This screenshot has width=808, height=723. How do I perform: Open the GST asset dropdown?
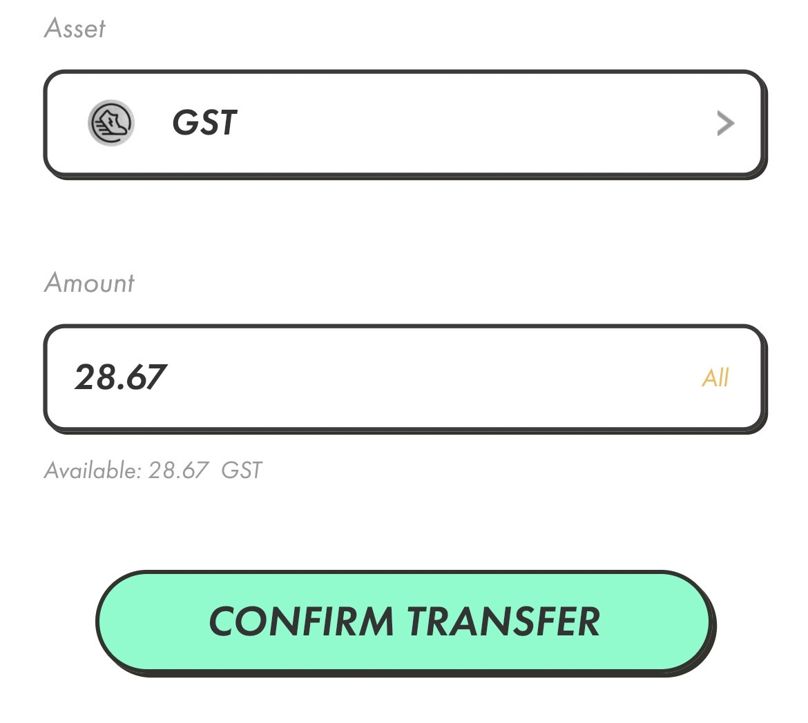[x=405, y=123]
